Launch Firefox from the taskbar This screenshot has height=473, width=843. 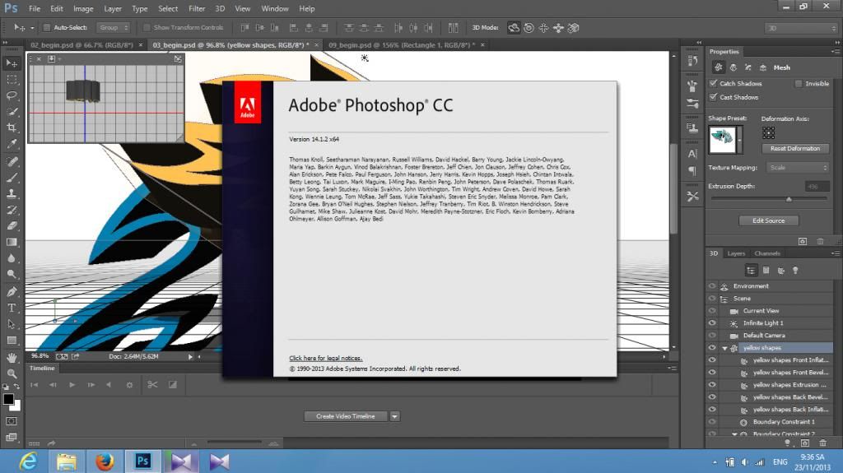coord(104,461)
